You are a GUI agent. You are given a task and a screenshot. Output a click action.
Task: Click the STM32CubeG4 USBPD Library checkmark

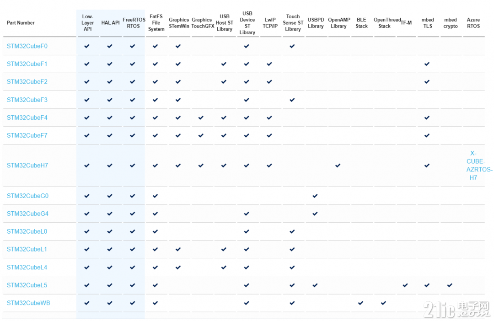click(x=315, y=214)
